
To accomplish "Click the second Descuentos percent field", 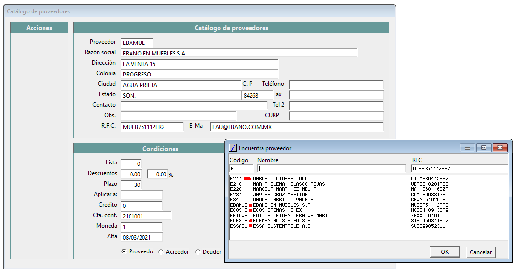I will click(x=157, y=174).
